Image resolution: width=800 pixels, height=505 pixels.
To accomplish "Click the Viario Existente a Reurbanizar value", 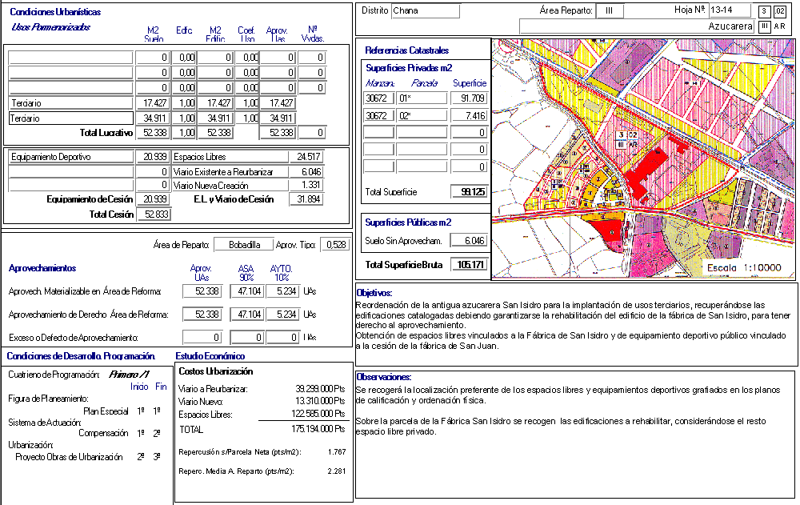I will [x=306, y=171].
